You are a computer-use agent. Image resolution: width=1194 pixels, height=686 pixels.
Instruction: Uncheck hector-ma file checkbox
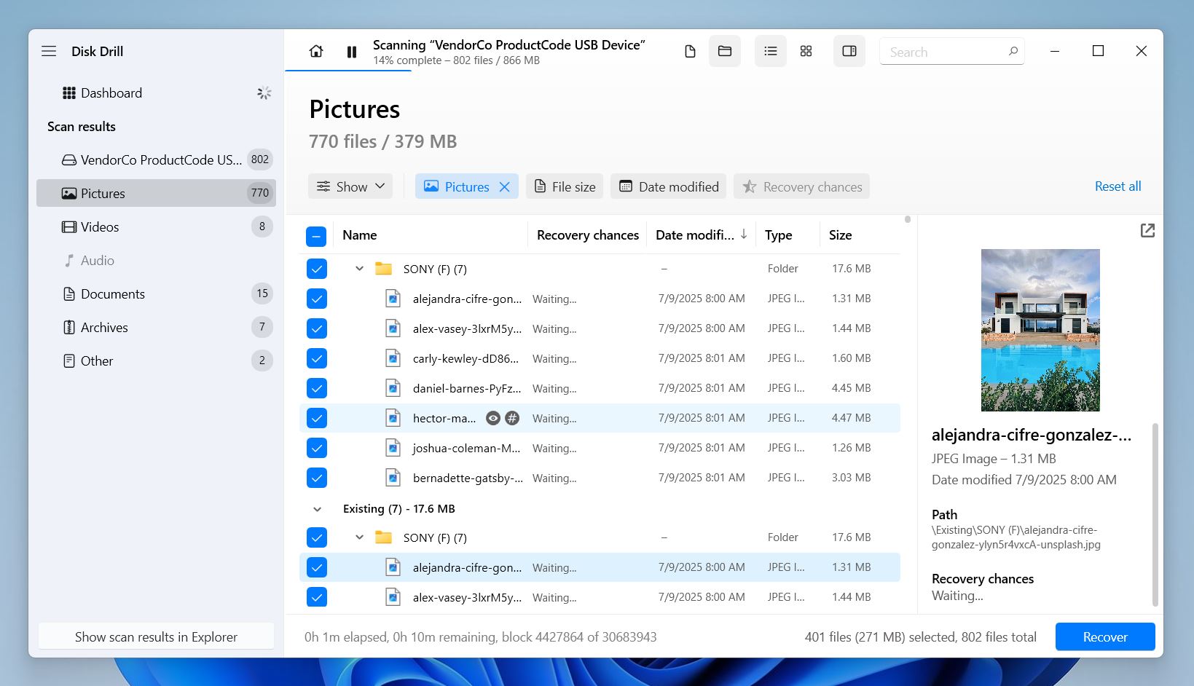[x=317, y=418]
